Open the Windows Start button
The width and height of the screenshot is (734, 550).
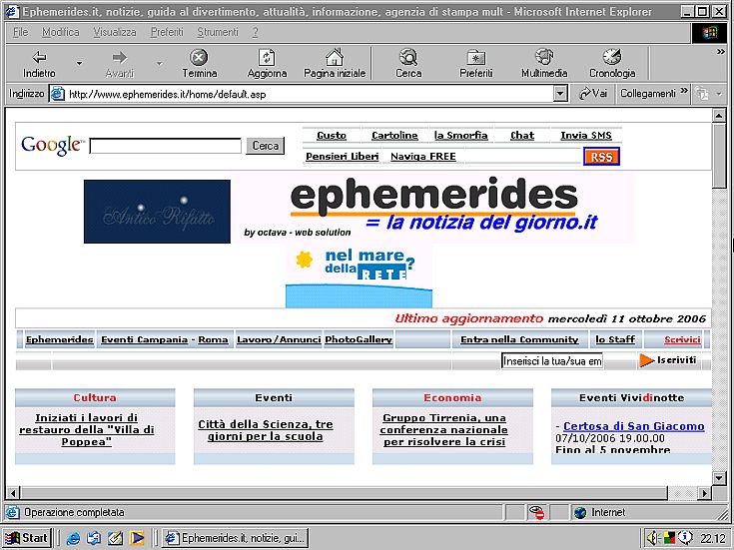[27, 538]
